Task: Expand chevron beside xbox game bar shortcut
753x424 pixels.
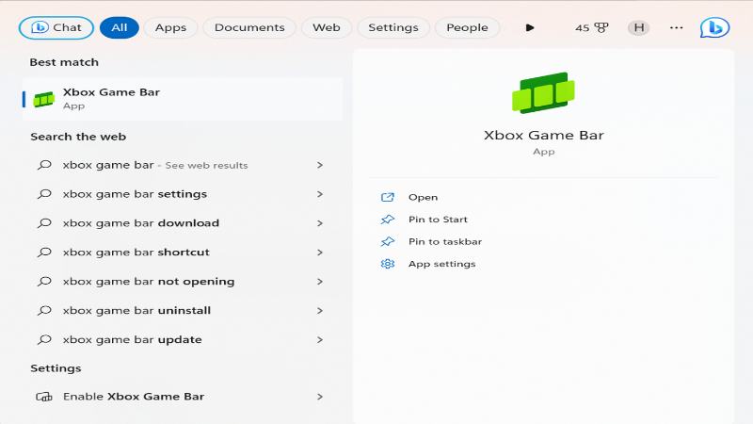Action: click(320, 253)
